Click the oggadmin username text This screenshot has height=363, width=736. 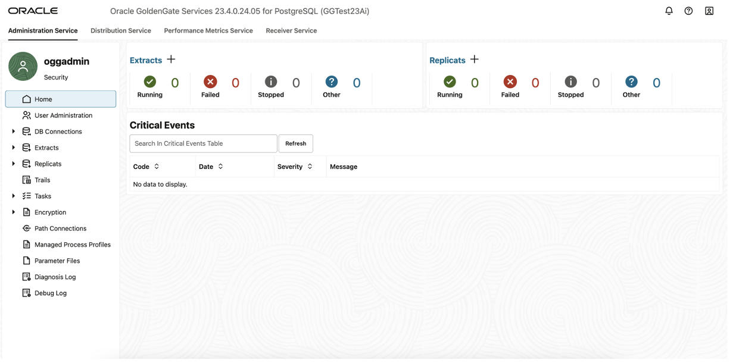(x=67, y=61)
